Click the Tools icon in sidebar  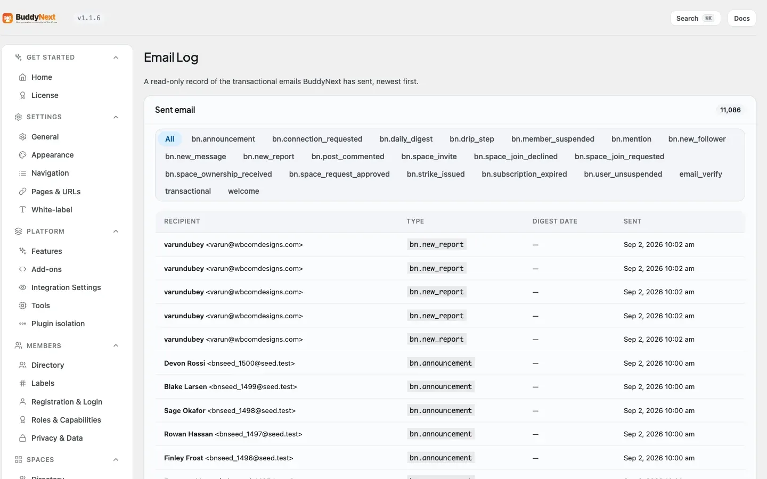click(22, 305)
